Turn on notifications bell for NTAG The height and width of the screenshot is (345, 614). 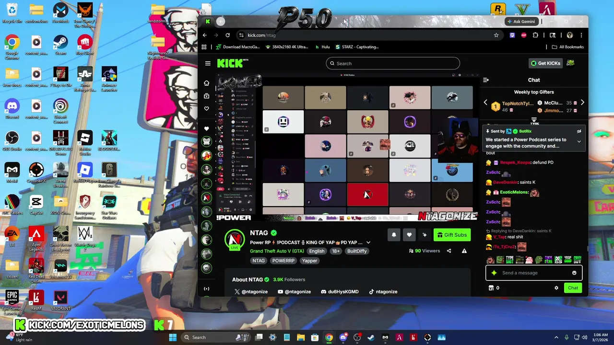[x=394, y=235]
